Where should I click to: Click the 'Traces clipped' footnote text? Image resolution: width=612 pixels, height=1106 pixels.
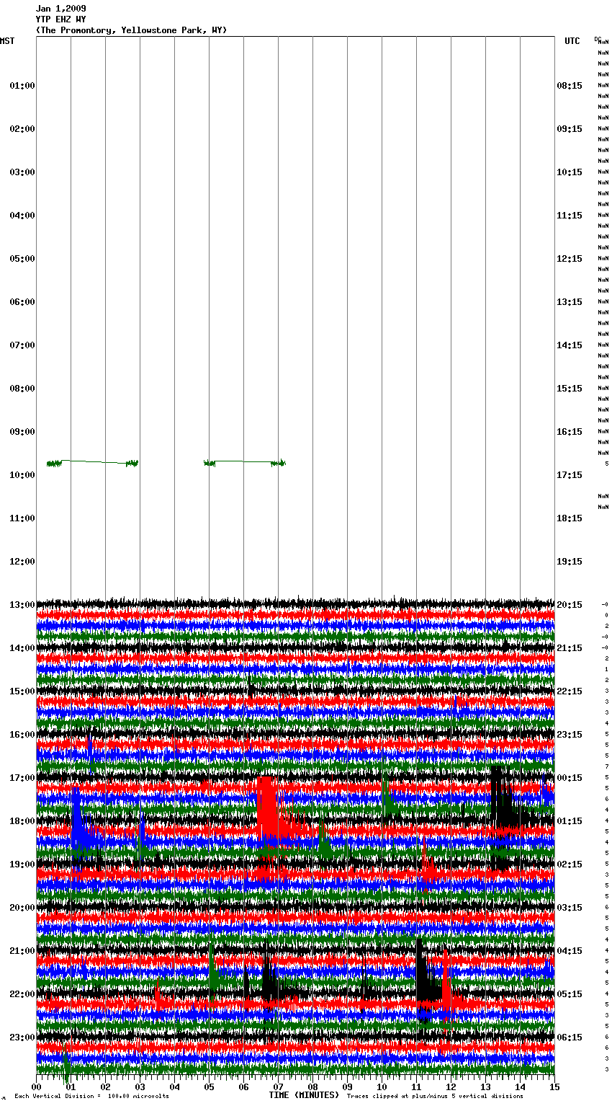[x=435, y=1097]
